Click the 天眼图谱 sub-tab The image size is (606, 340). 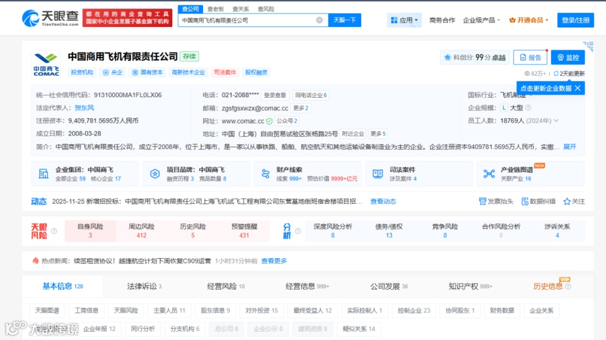tap(47, 310)
